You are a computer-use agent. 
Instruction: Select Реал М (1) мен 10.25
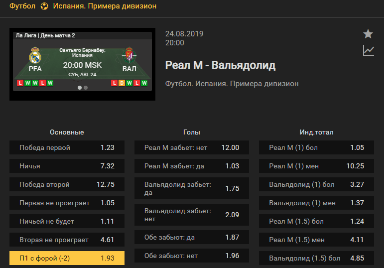[316, 166]
